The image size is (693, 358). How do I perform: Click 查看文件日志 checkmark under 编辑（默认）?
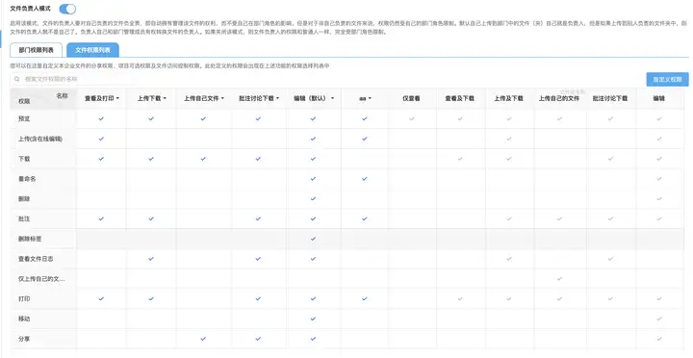(314, 259)
